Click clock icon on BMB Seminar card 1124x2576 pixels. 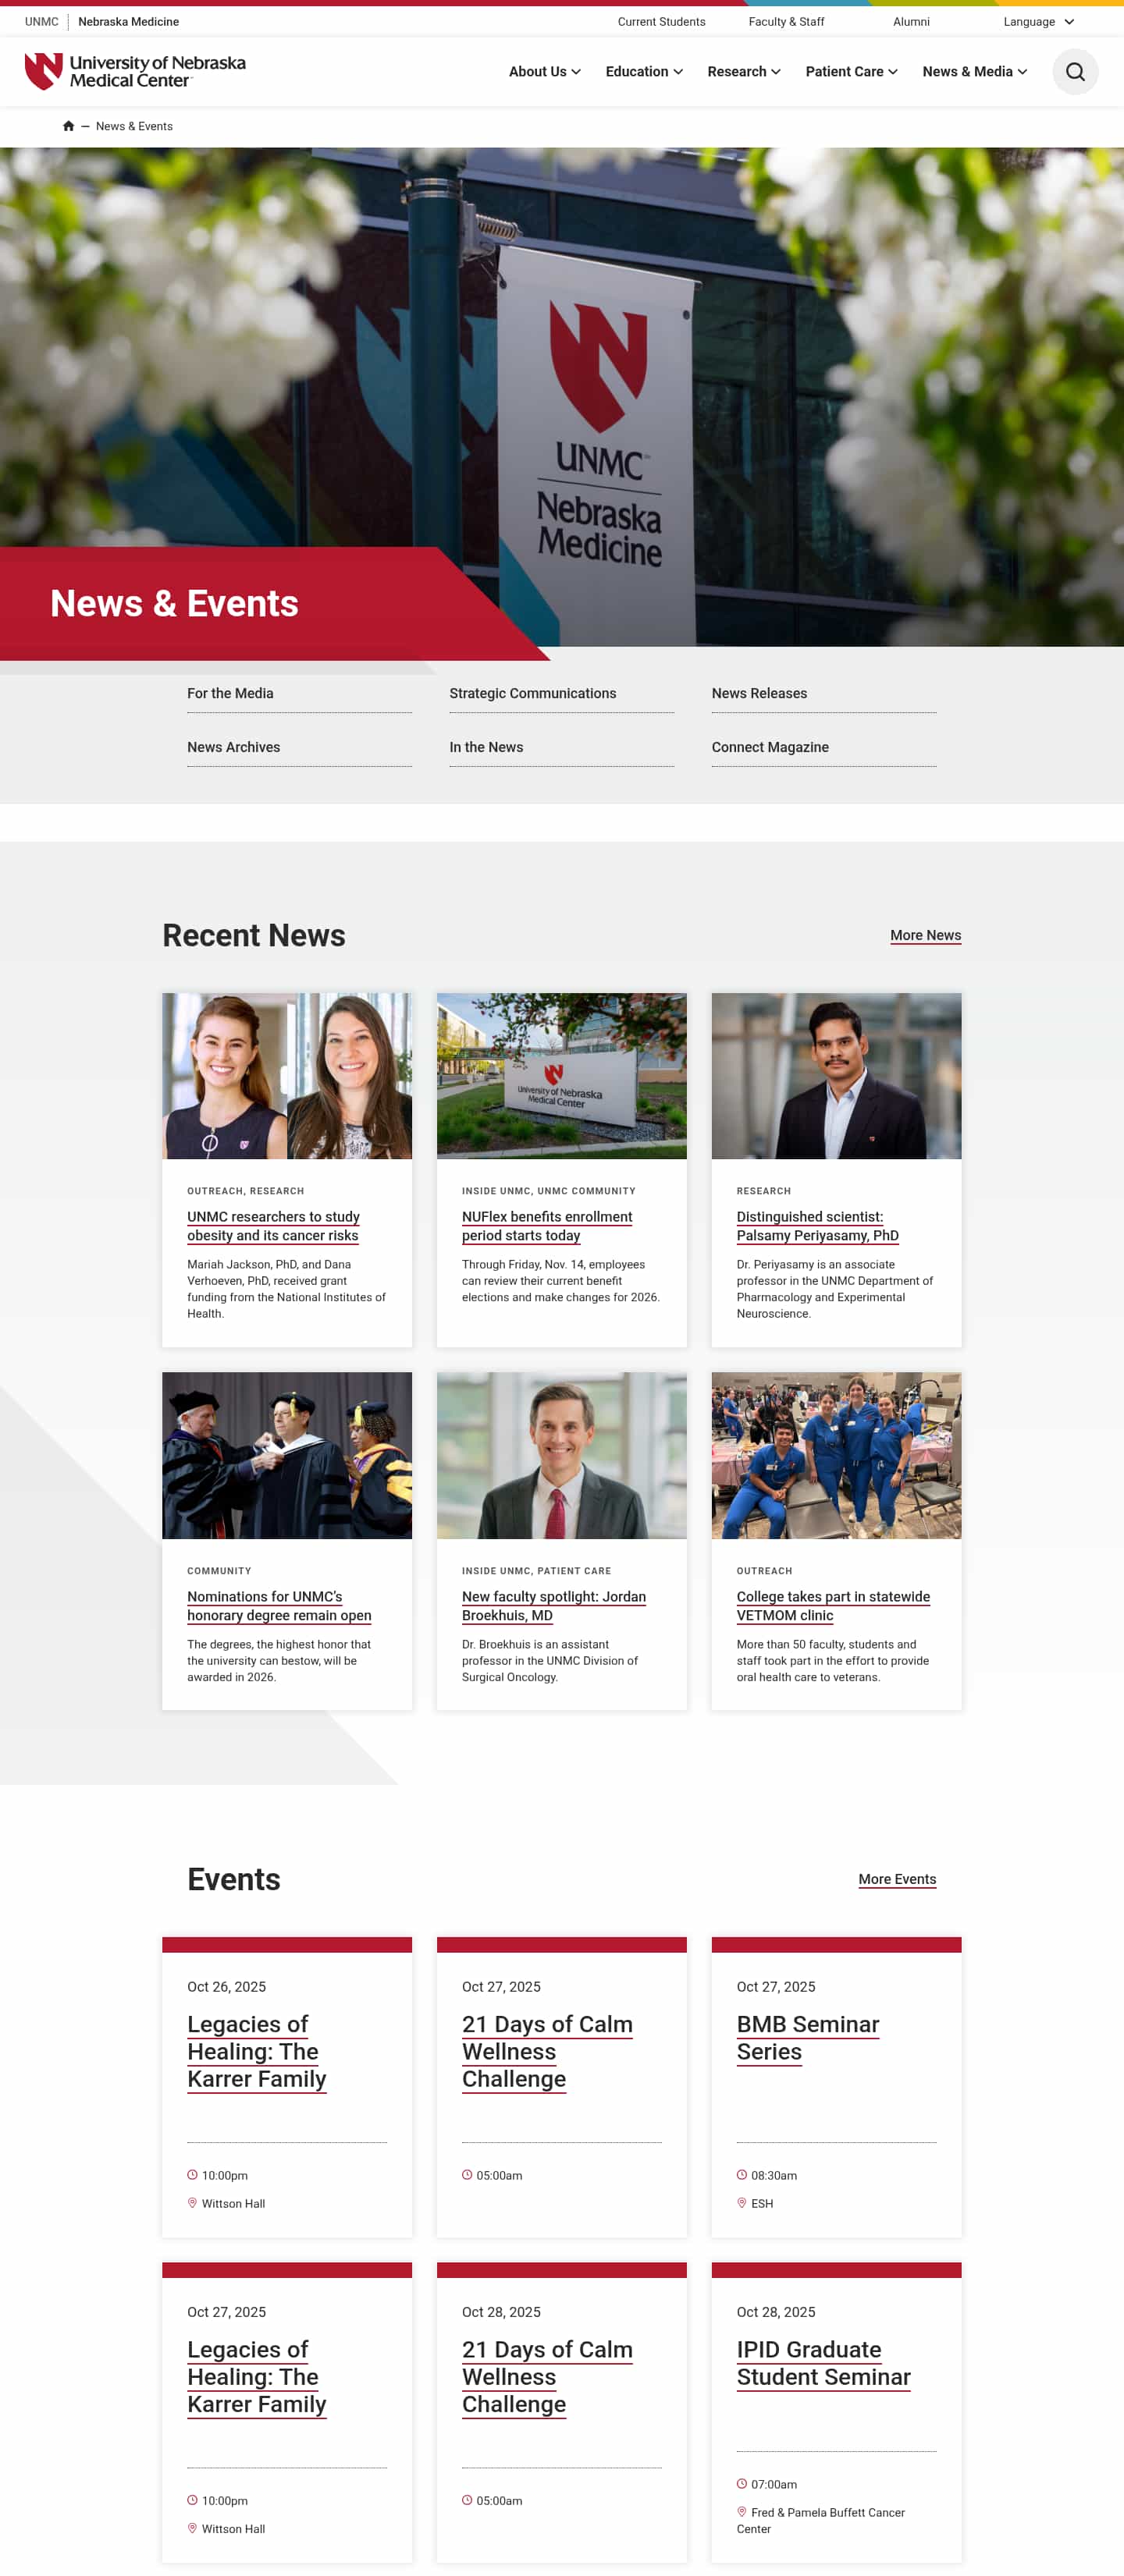742,2175
